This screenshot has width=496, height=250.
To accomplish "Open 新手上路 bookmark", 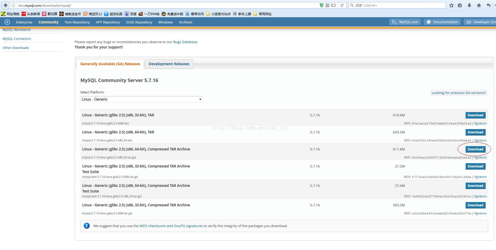I will point(242,14).
